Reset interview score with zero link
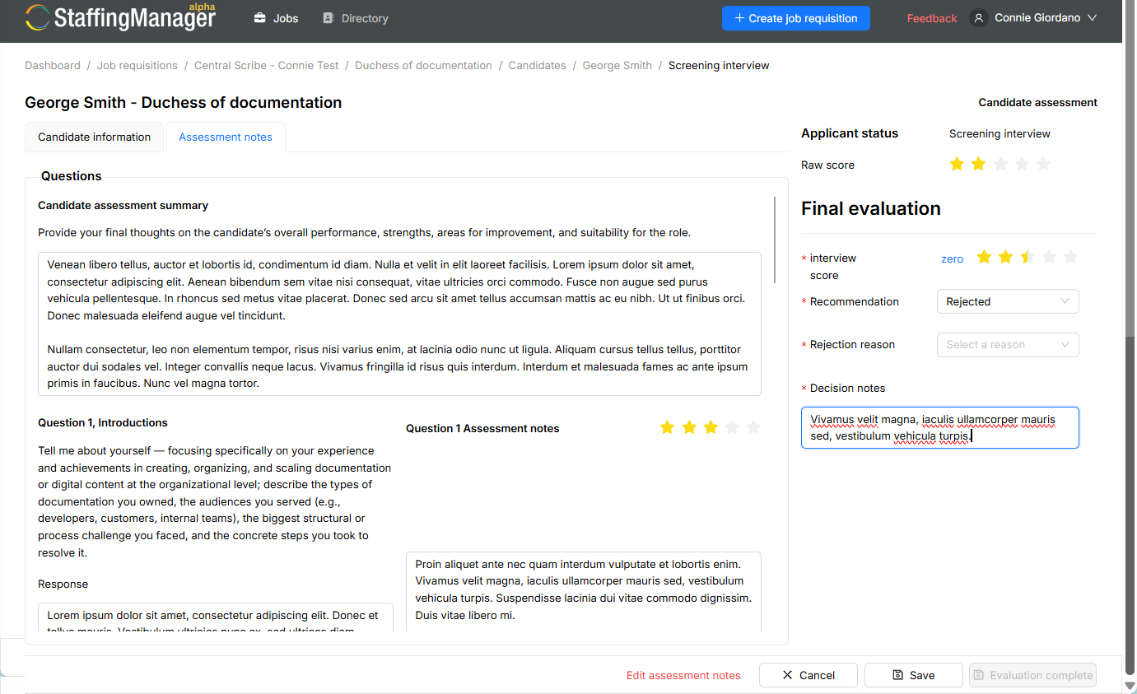 (x=952, y=259)
